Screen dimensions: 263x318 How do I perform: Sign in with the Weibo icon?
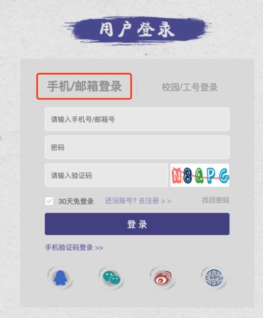point(163,278)
